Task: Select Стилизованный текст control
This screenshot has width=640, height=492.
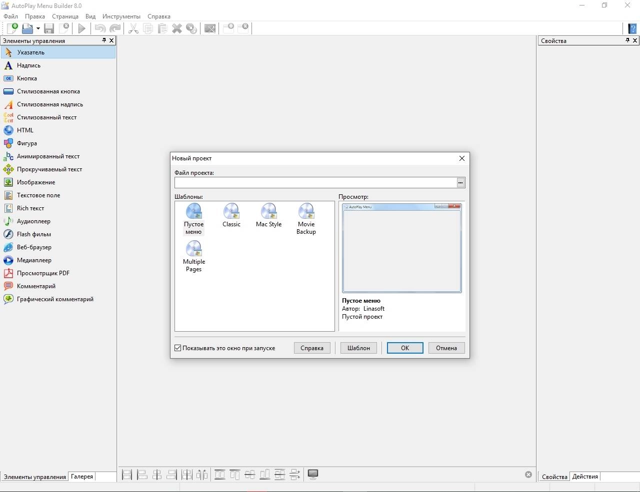Action: click(x=58, y=117)
